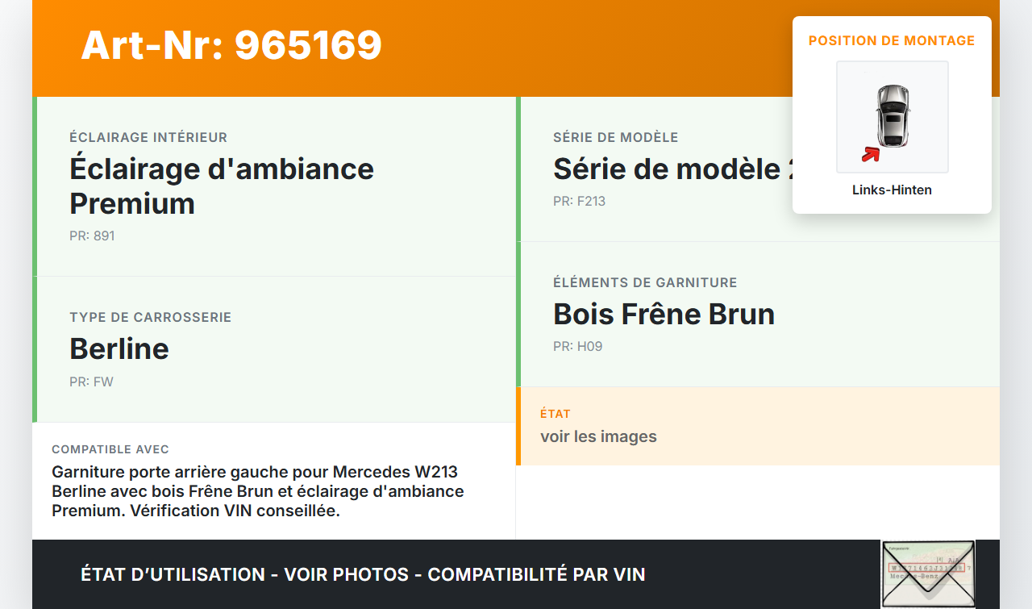Click the car position diagram image
Viewport: 1032px width, 609px height.
coord(892,116)
